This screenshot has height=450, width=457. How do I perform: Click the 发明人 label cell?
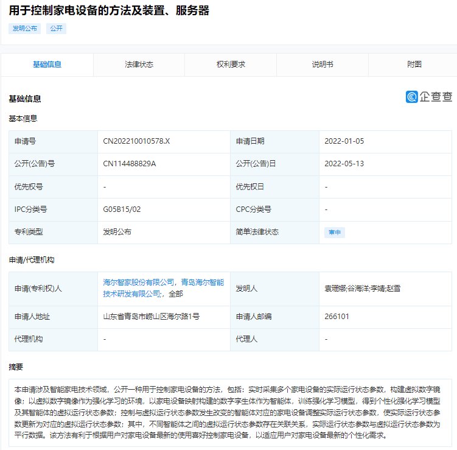coord(275,289)
